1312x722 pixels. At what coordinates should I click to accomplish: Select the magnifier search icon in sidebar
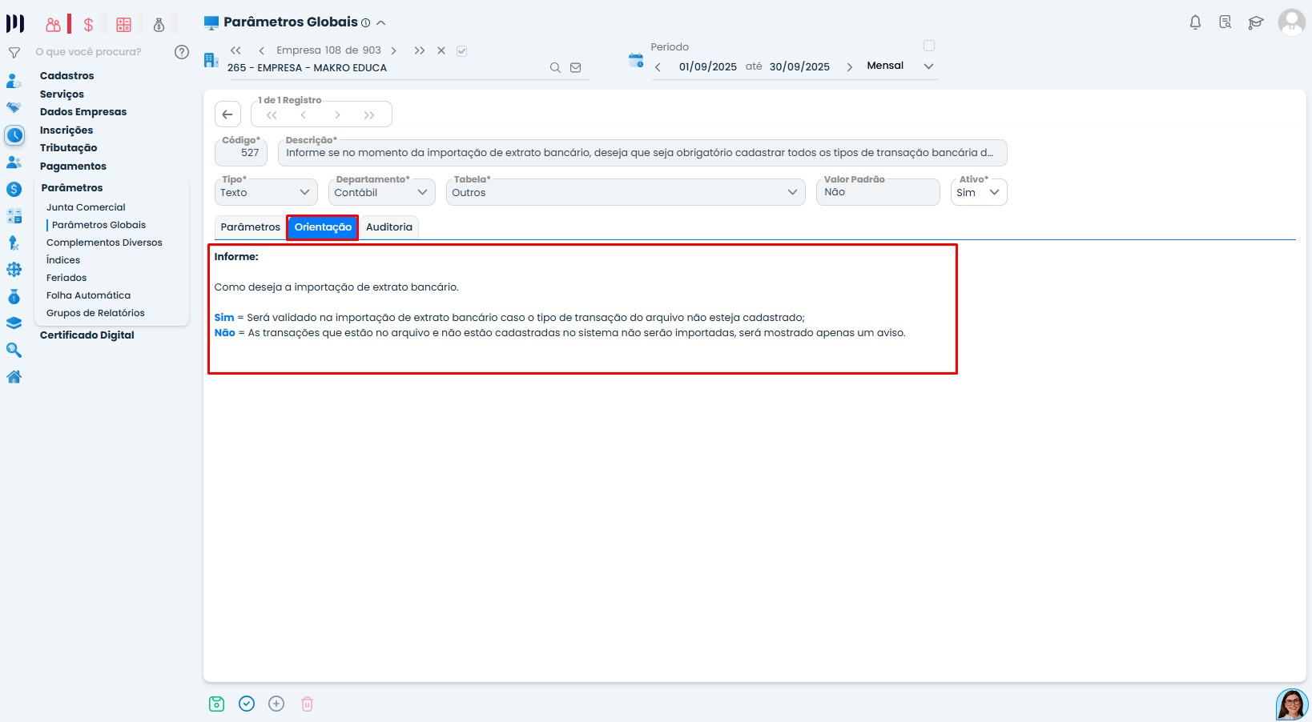pos(14,350)
